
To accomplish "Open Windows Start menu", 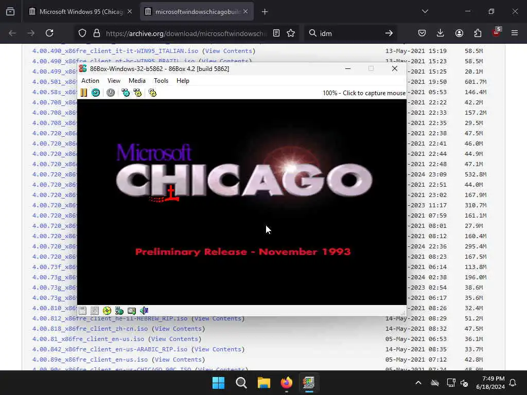I will [x=218, y=383].
